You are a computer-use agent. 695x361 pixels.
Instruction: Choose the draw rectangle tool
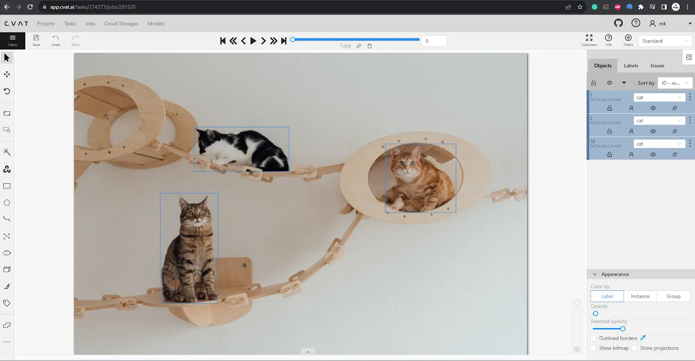tap(7, 186)
